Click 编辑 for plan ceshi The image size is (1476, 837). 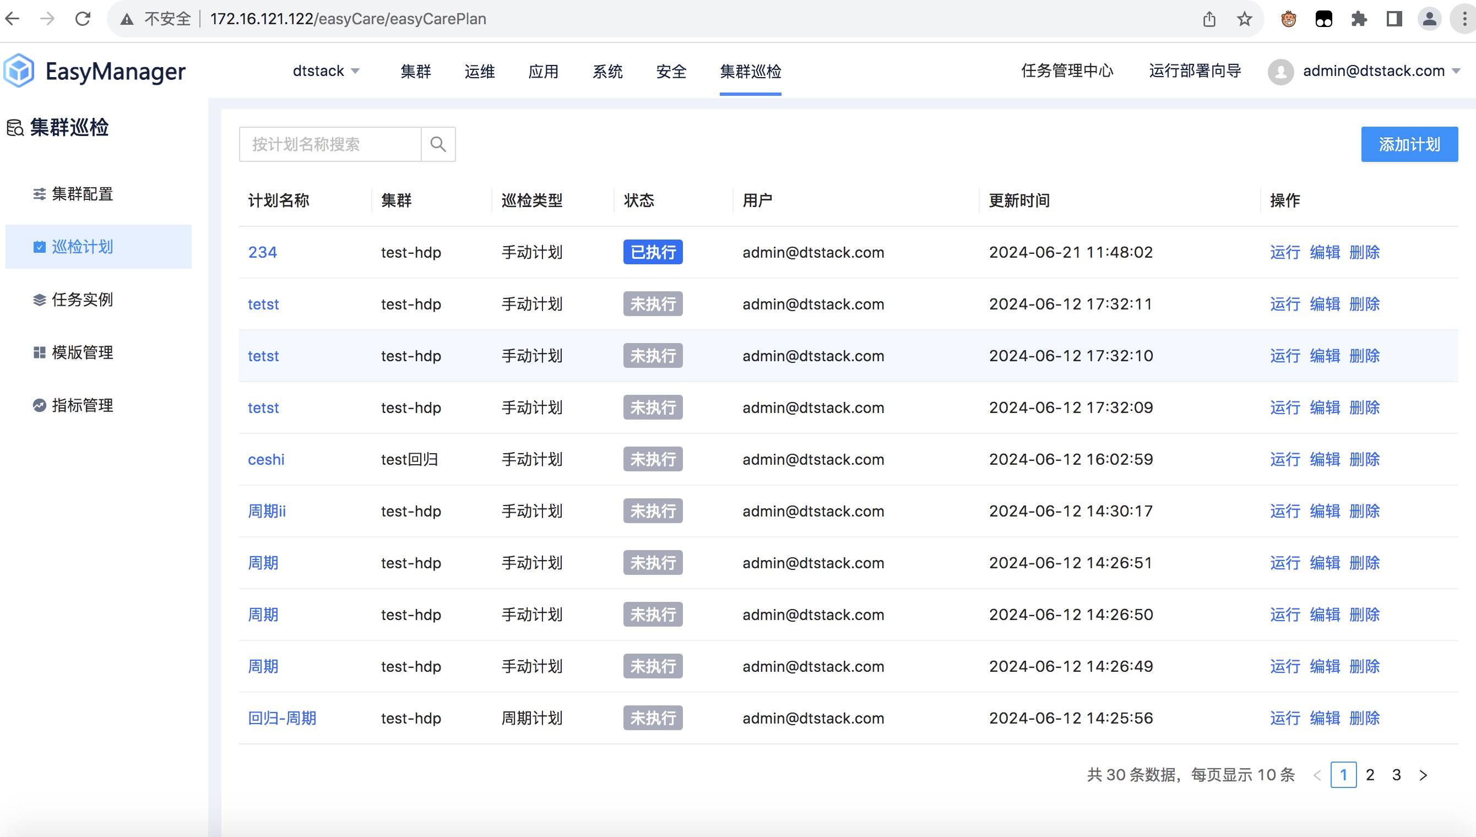point(1325,459)
